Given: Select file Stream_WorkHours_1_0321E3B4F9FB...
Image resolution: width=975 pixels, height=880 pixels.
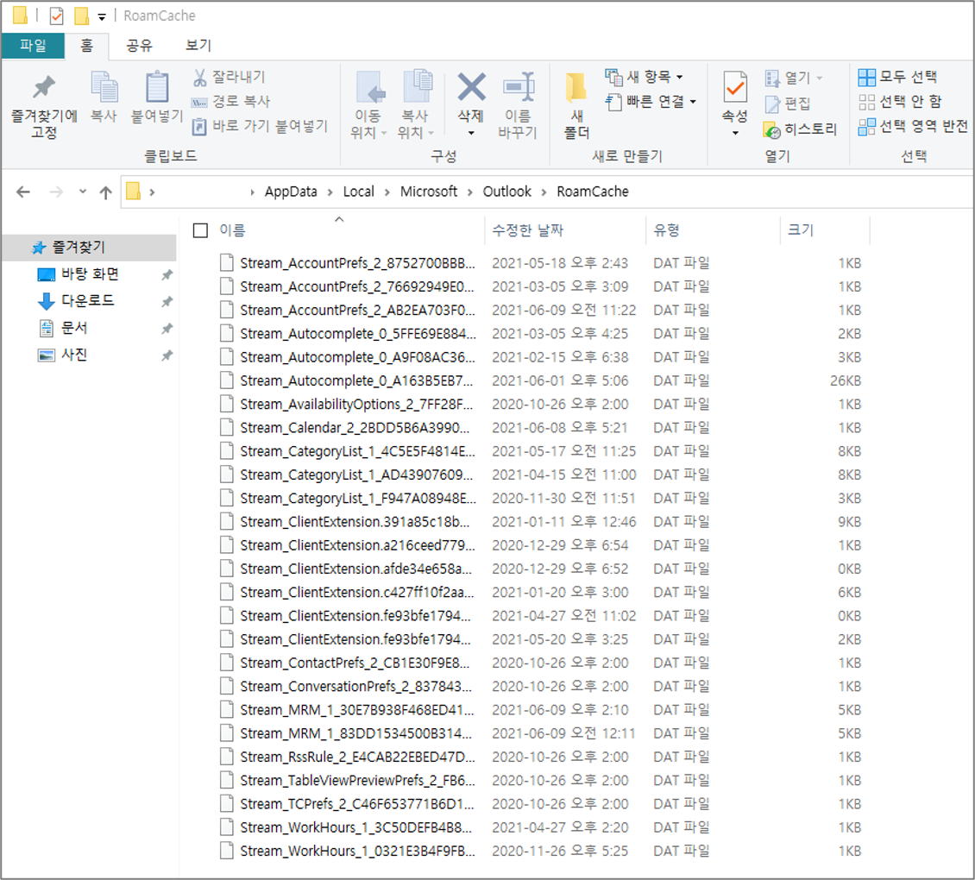Looking at the screenshot, I should tap(357, 851).
